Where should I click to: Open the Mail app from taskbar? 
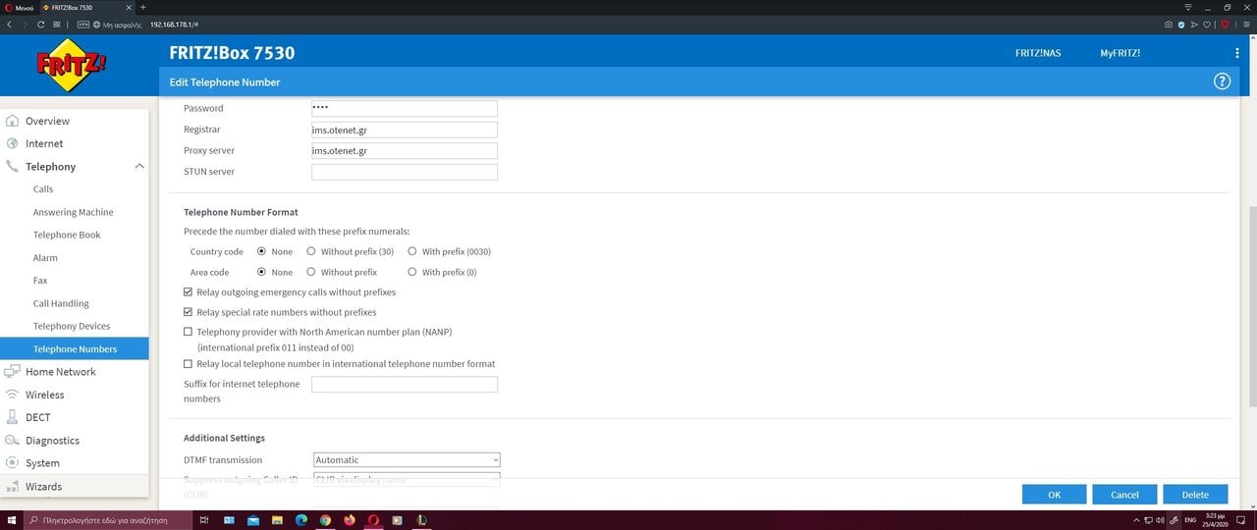(x=252, y=519)
